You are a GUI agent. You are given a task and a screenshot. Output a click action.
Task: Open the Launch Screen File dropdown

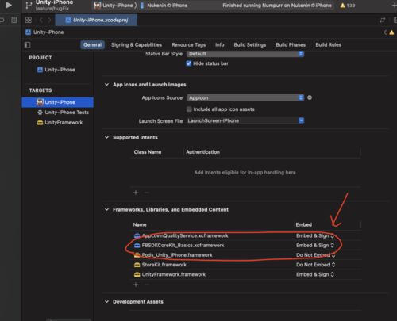click(301, 120)
